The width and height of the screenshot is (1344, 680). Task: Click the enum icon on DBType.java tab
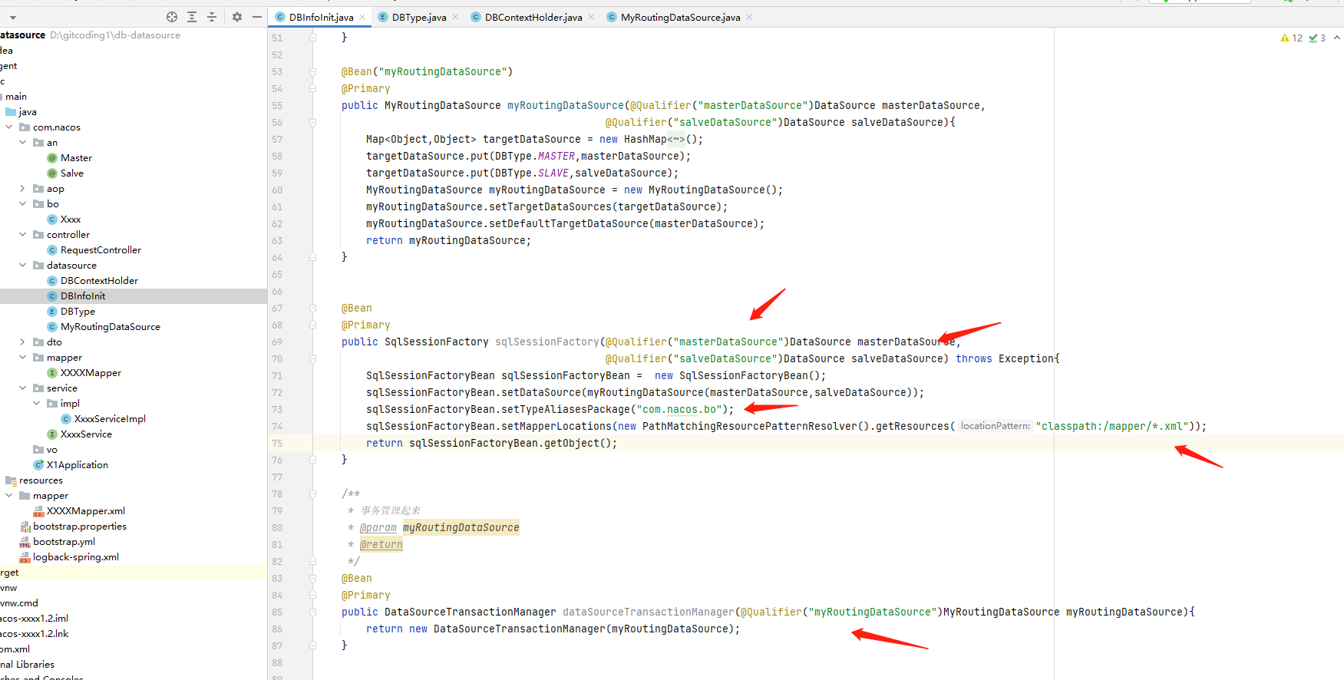tap(383, 17)
